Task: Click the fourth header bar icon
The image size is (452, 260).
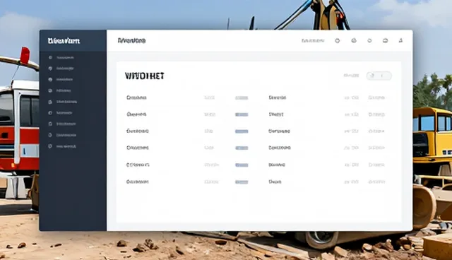Action: point(385,41)
